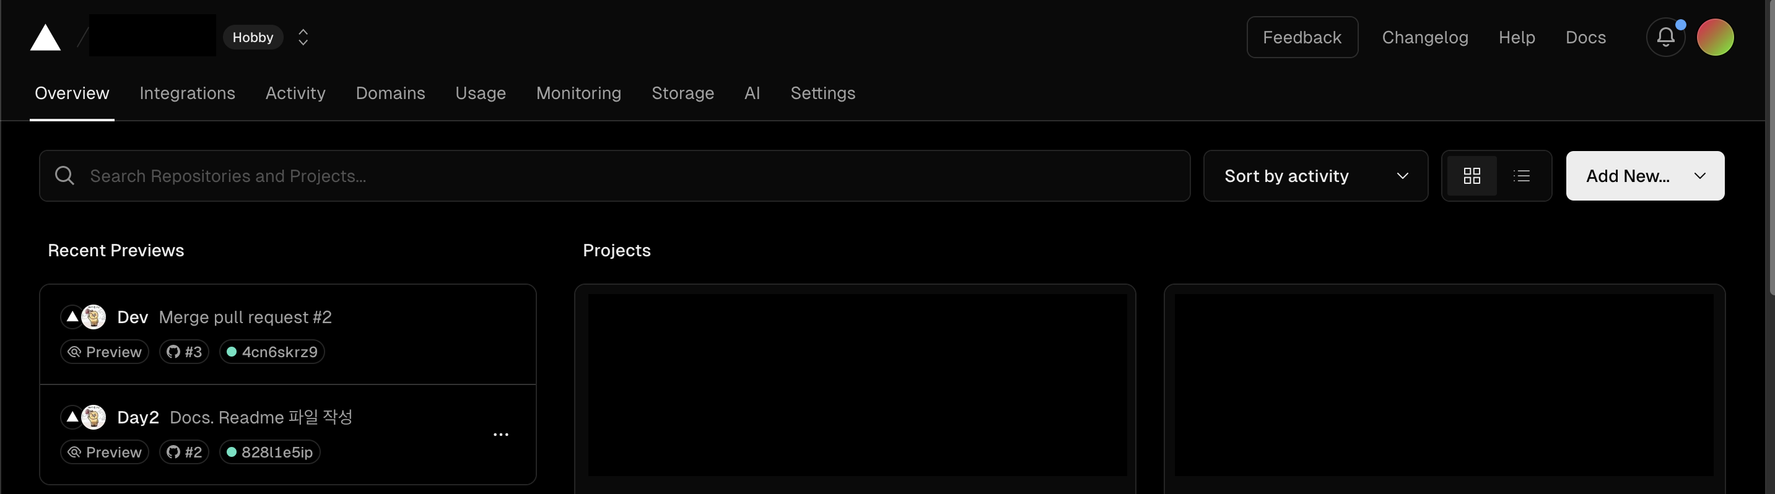The image size is (1775, 494).
Task: Focus the Search Repositories and Projects field
Action: (614, 176)
